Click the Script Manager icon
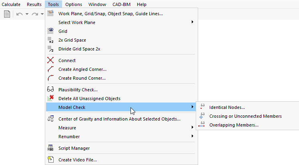Image resolution: width=299 pixels, height=165 pixels. coord(50,148)
